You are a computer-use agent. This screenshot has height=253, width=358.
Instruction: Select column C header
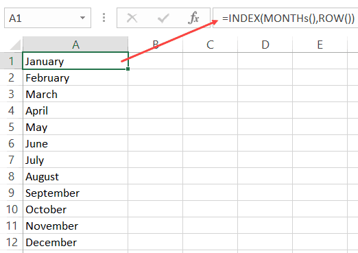tap(210, 45)
